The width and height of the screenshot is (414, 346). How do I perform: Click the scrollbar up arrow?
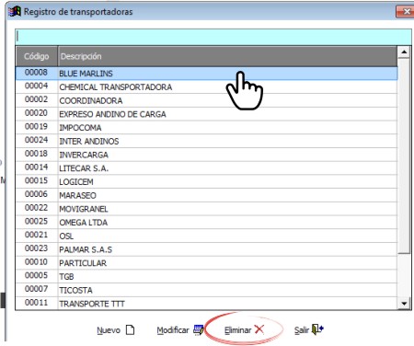[404, 52]
